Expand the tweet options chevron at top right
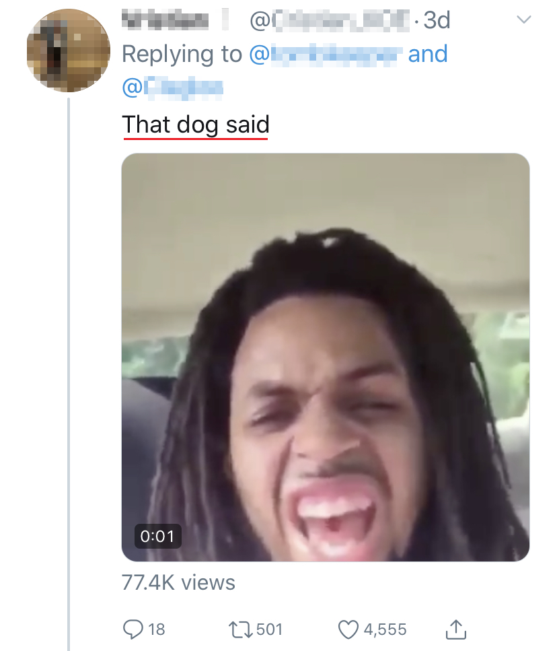This screenshot has width=557, height=651. pyautogui.click(x=523, y=21)
